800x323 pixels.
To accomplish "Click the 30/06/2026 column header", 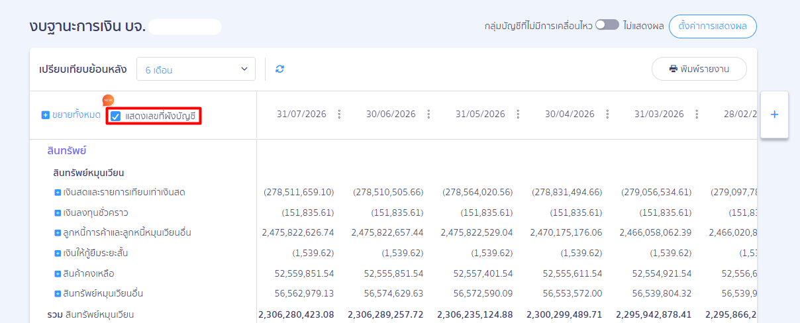I will click(391, 114).
